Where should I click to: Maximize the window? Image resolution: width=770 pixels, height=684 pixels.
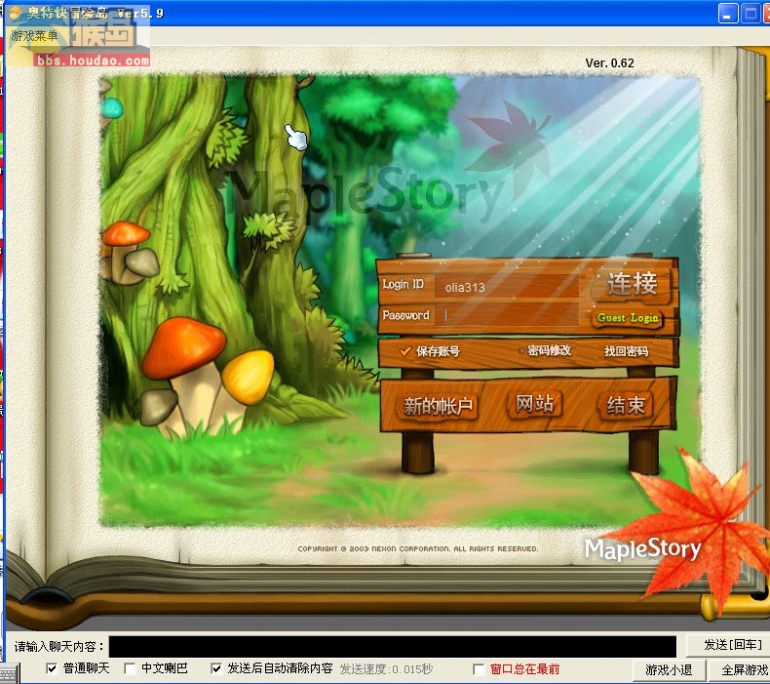[751, 14]
